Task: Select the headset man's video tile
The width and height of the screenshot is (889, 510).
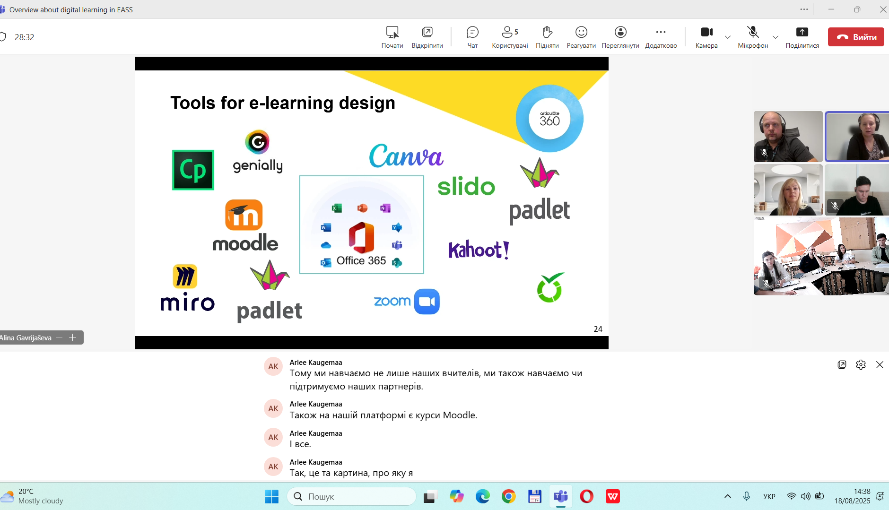Action: 788,137
